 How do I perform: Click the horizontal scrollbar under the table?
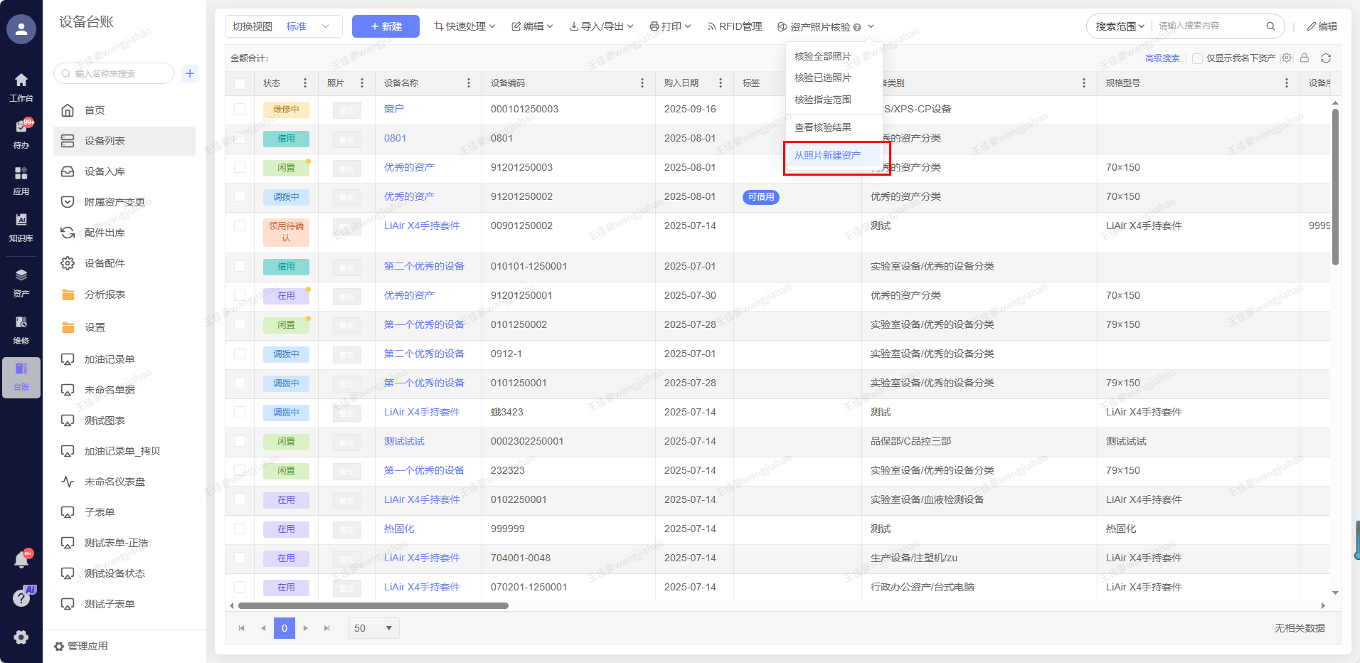[373, 606]
